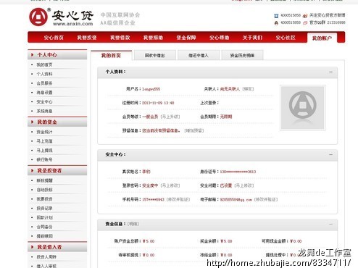This screenshot has width=358, height=268.
Task: Open 银行账号 in the sidebar
Action: coord(44,159)
